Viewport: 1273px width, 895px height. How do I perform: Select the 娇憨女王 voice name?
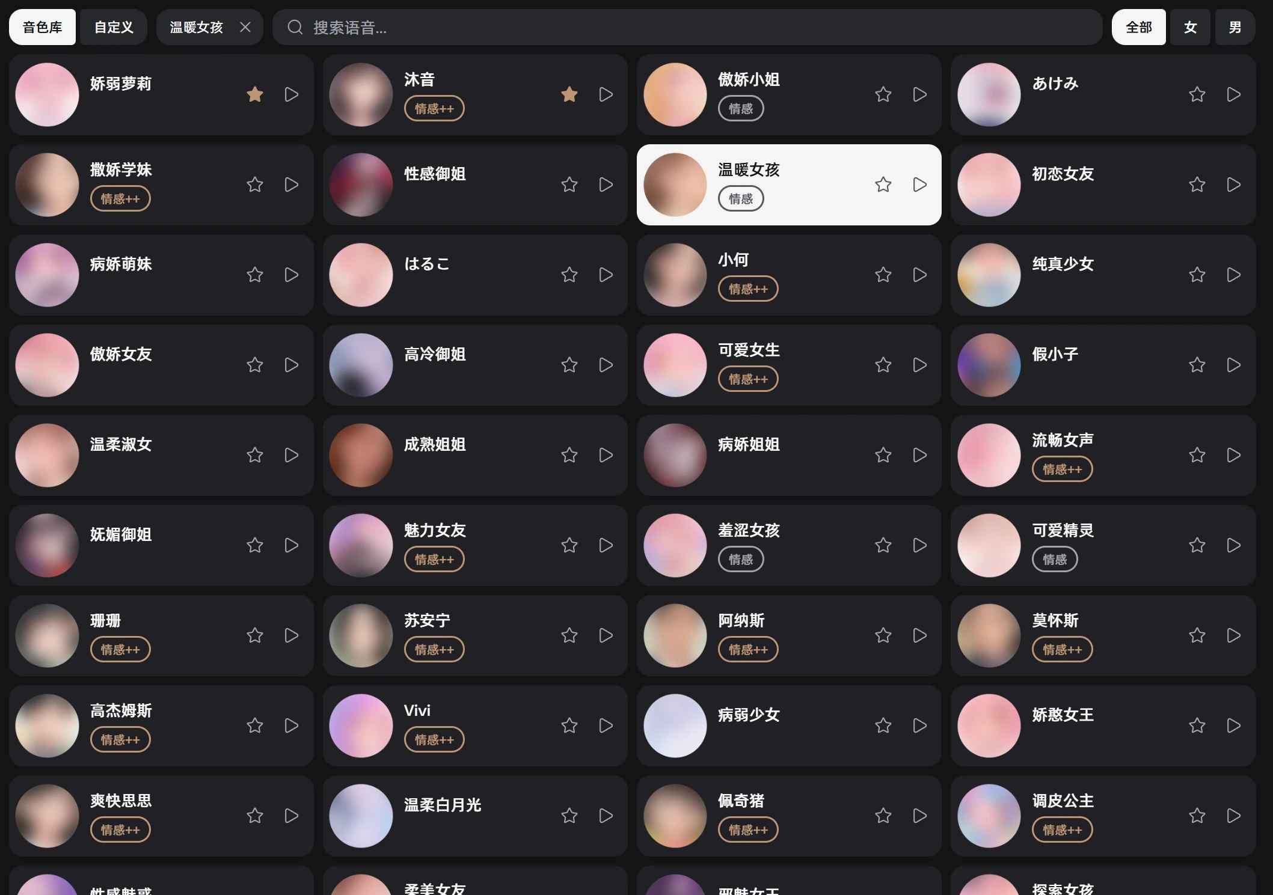click(x=1063, y=715)
